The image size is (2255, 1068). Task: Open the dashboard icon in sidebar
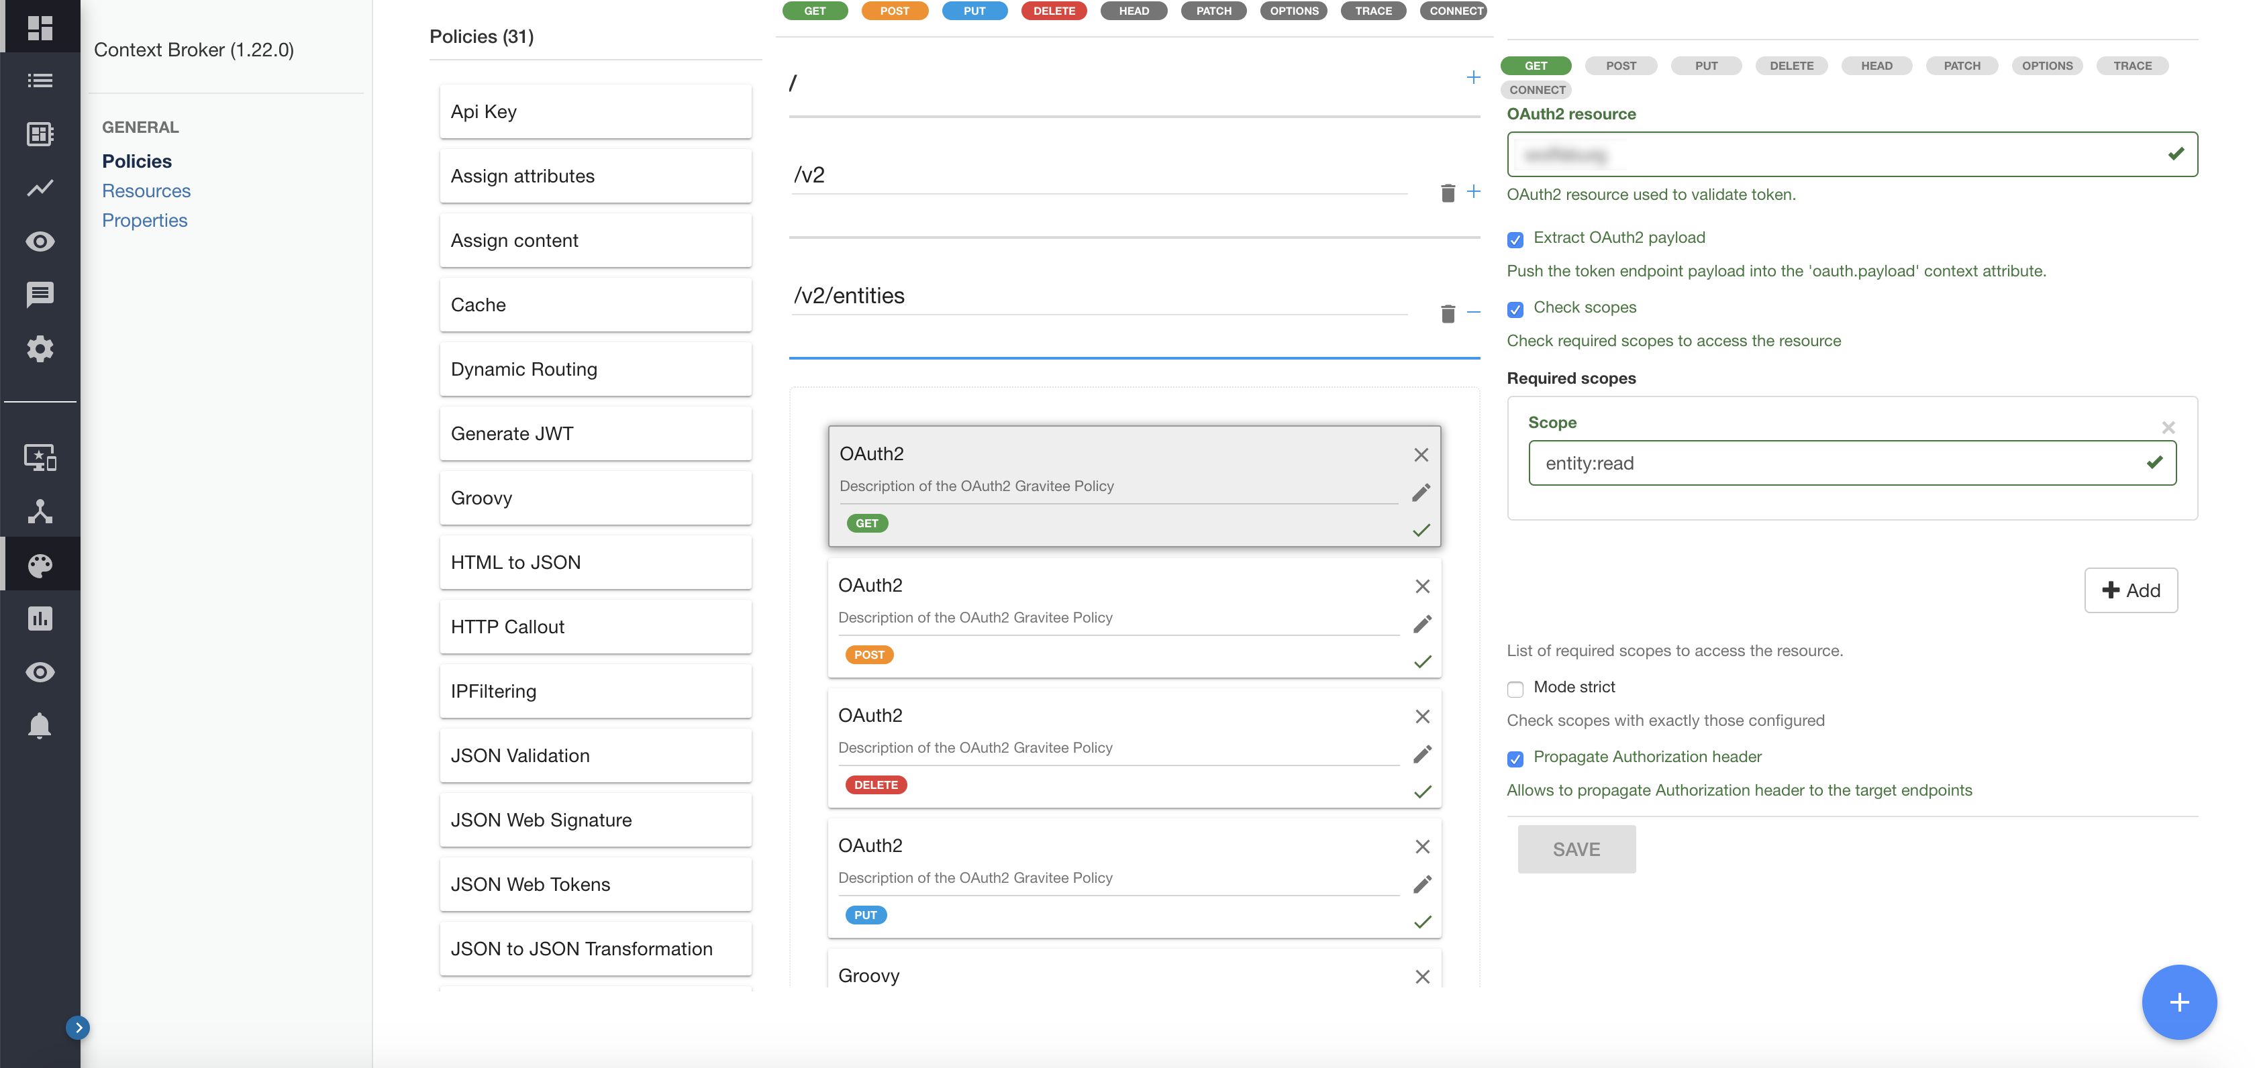coord(40,27)
